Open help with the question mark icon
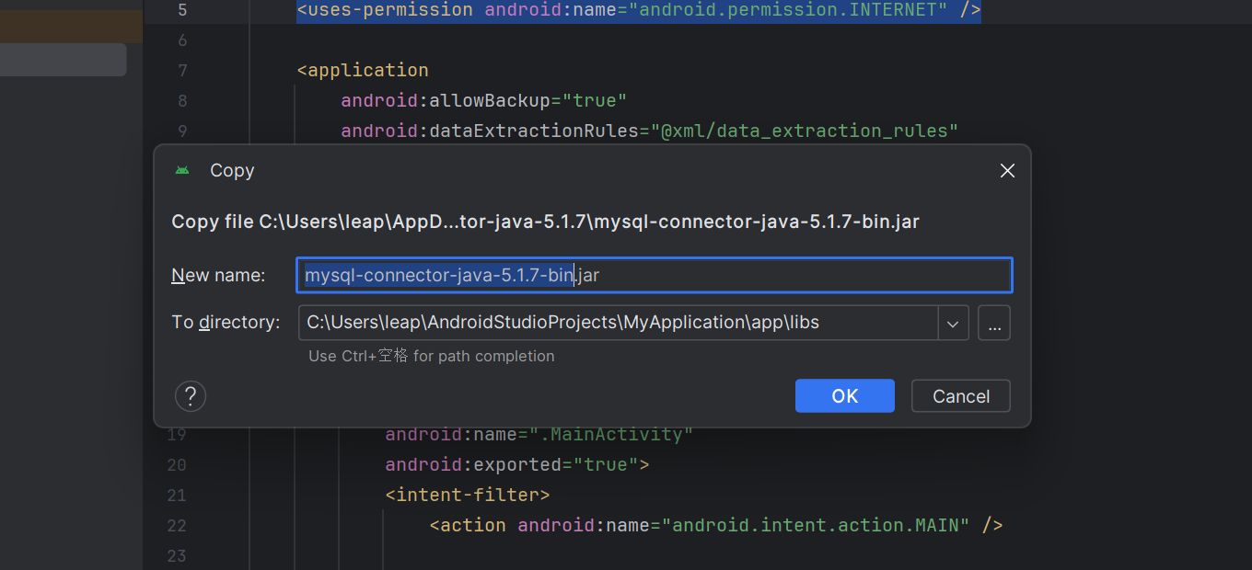The height and width of the screenshot is (570, 1252). tap(190, 396)
